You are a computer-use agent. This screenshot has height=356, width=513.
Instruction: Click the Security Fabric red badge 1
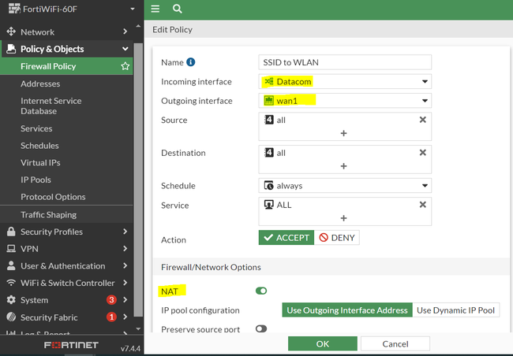(111, 317)
